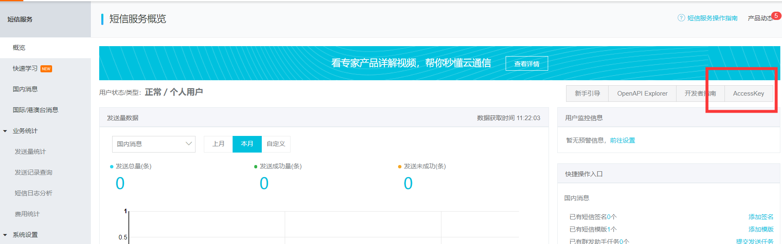Click the 添加模版 link
This screenshot has height=244, width=782.
(x=760, y=229)
